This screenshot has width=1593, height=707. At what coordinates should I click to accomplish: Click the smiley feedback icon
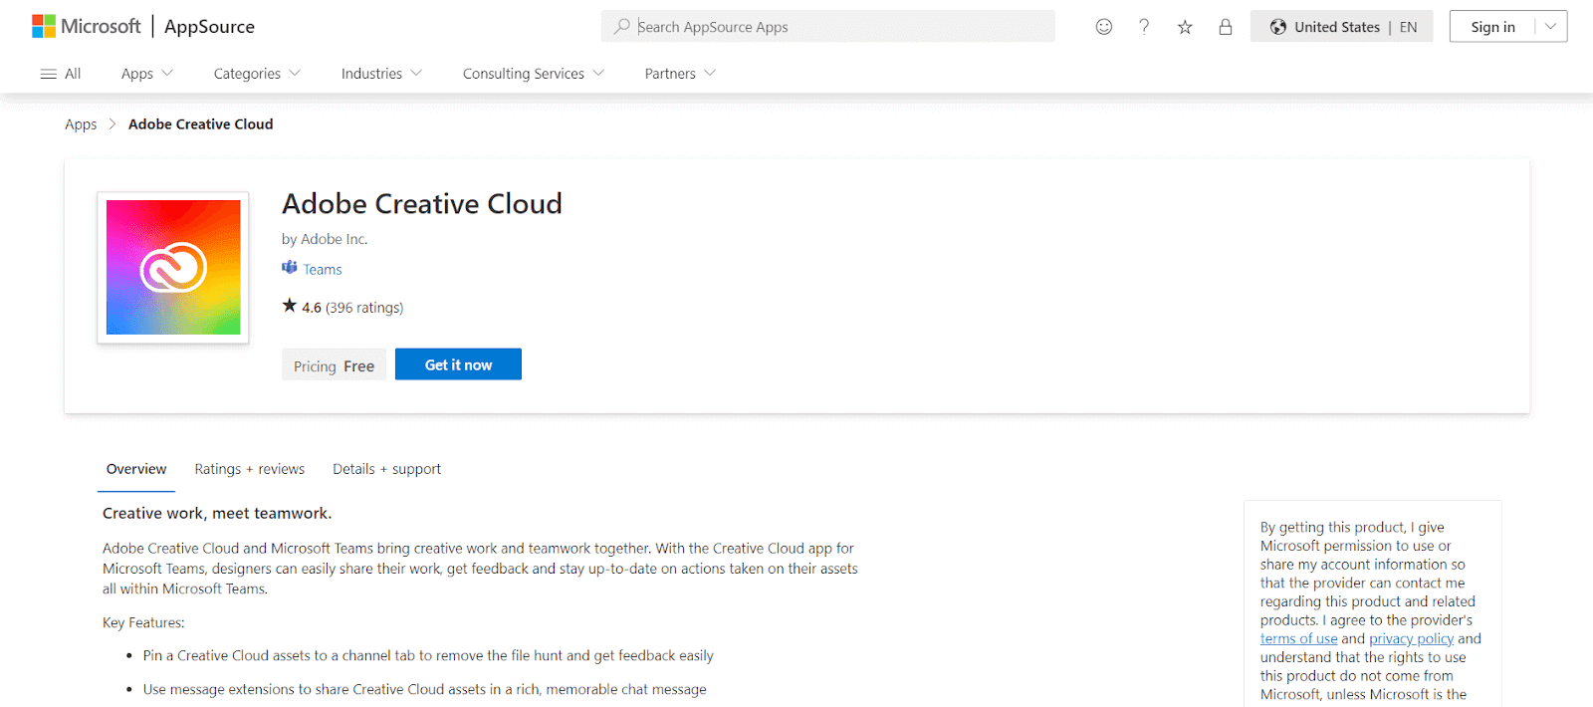coord(1104,27)
